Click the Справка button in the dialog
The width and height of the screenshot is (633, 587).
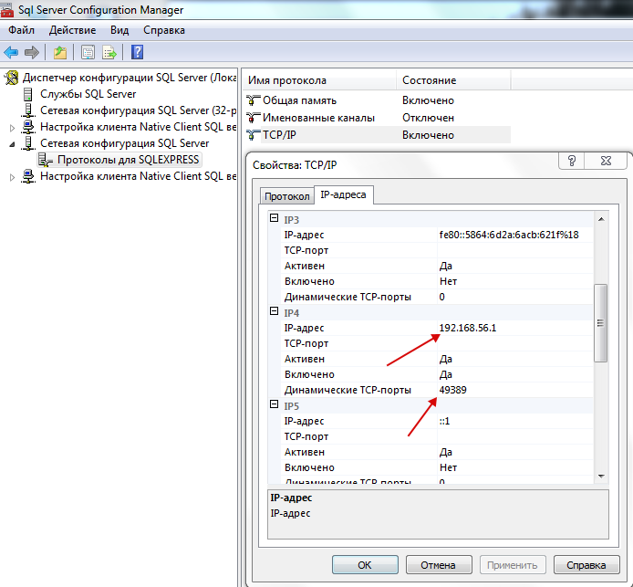click(x=586, y=564)
